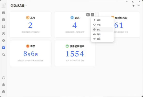Choose 删除 from the context menu
143x97 pixels.
coord(102,39)
